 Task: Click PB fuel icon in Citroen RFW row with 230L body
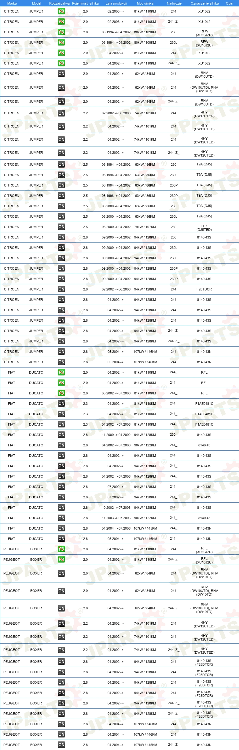[x=61, y=42]
